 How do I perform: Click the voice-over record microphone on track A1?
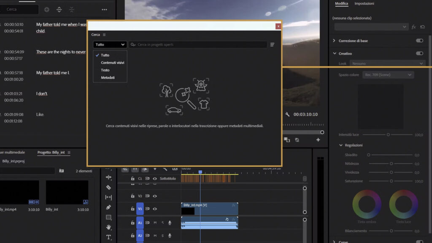(x=170, y=223)
